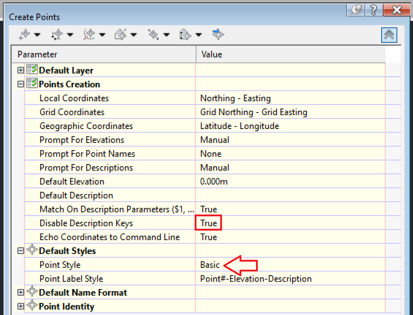This screenshot has width=413, height=315.
Task: Click the pushpin button near the title bar
Action: point(355,10)
